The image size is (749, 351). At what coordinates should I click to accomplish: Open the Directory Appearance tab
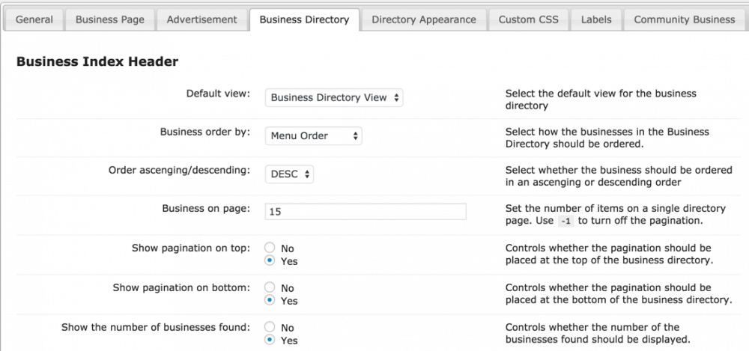point(423,19)
